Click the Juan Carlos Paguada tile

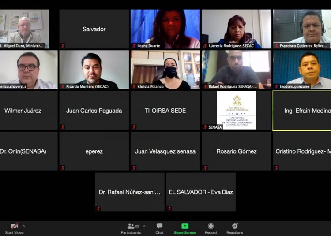click(x=94, y=111)
